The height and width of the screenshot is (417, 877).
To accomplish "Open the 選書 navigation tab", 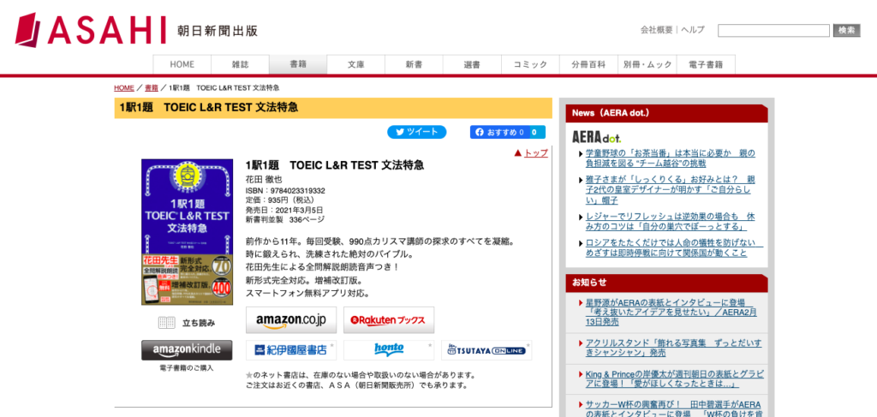I will (x=473, y=64).
